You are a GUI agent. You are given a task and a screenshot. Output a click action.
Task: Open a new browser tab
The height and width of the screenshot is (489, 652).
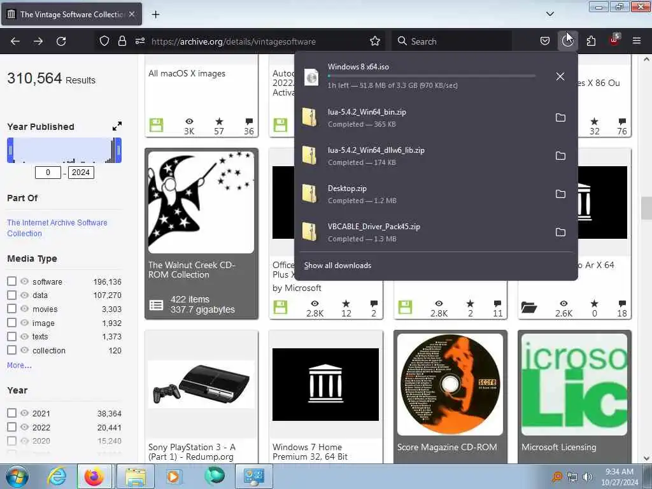tap(155, 15)
